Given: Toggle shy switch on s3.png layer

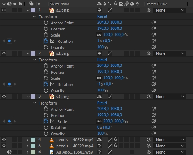Looking at the screenshot, I should 99,97.
